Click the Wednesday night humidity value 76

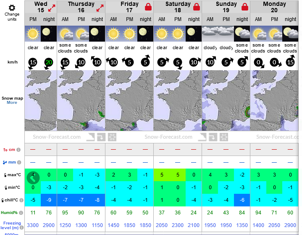point(49,213)
